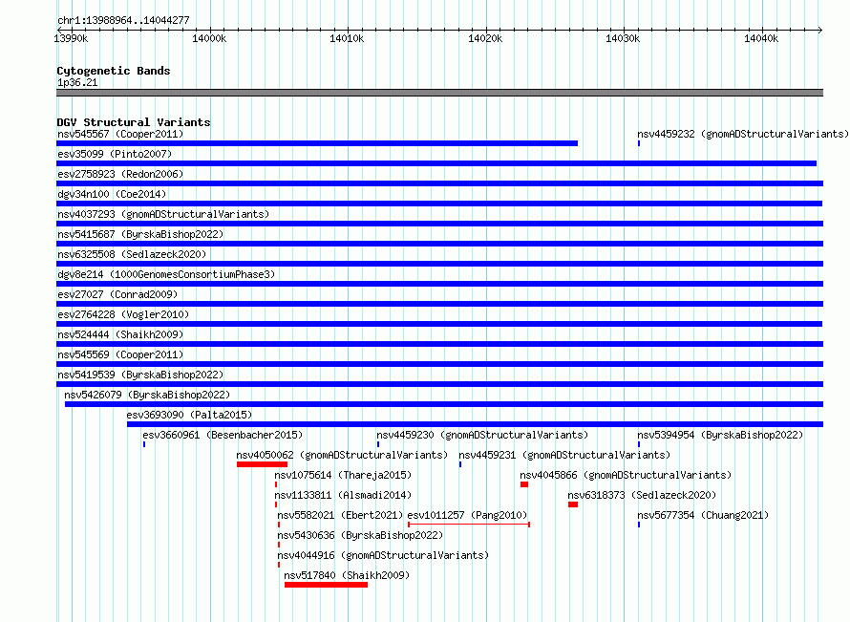Open esv2758923 (Redon2006) variant
Image resolution: width=850 pixels, height=622 pixels.
[x=120, y=174]
